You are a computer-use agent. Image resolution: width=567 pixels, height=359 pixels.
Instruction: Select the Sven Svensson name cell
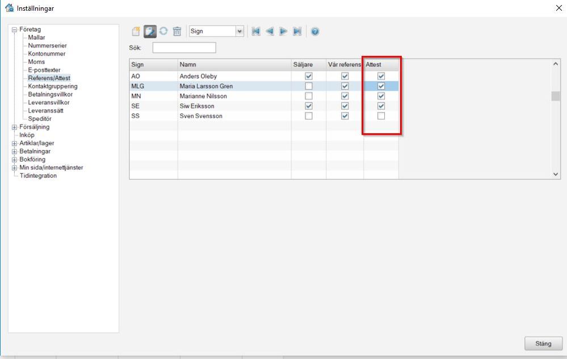[234, 116]
